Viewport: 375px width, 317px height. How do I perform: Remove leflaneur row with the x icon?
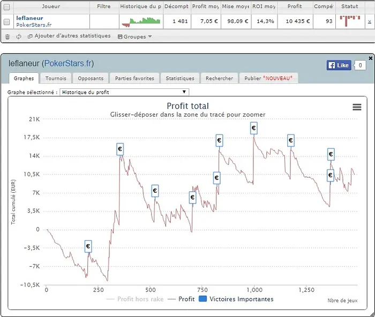[369, 22]
